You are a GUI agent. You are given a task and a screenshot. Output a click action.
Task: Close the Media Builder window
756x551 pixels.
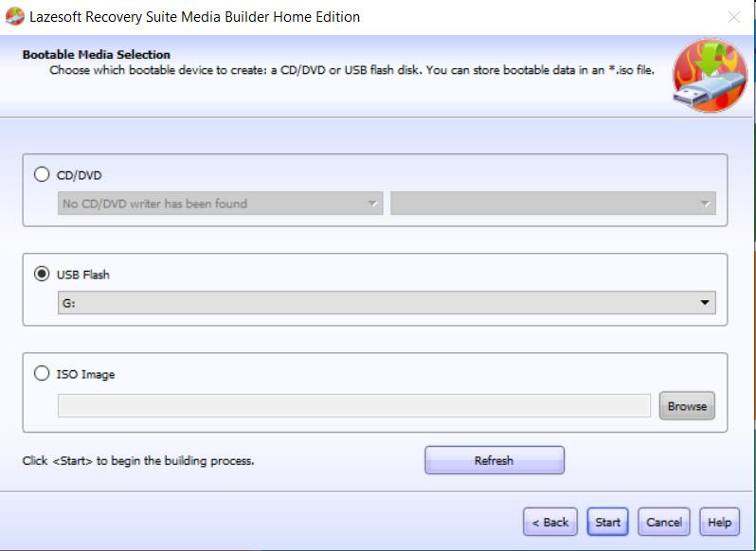pyautogui.click(x=733, y=17)
